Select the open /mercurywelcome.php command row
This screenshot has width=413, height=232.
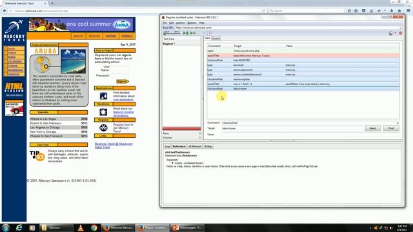pyautogui.click(x=303, y=51)
